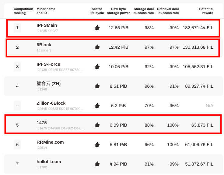This screenshot has width=224, height=175.
Task: Click the Retrieval deal success rate header
Action: point(168,11)
